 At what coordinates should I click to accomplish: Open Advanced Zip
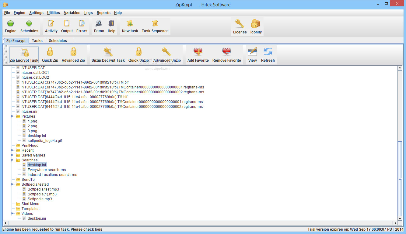point(73,55)
